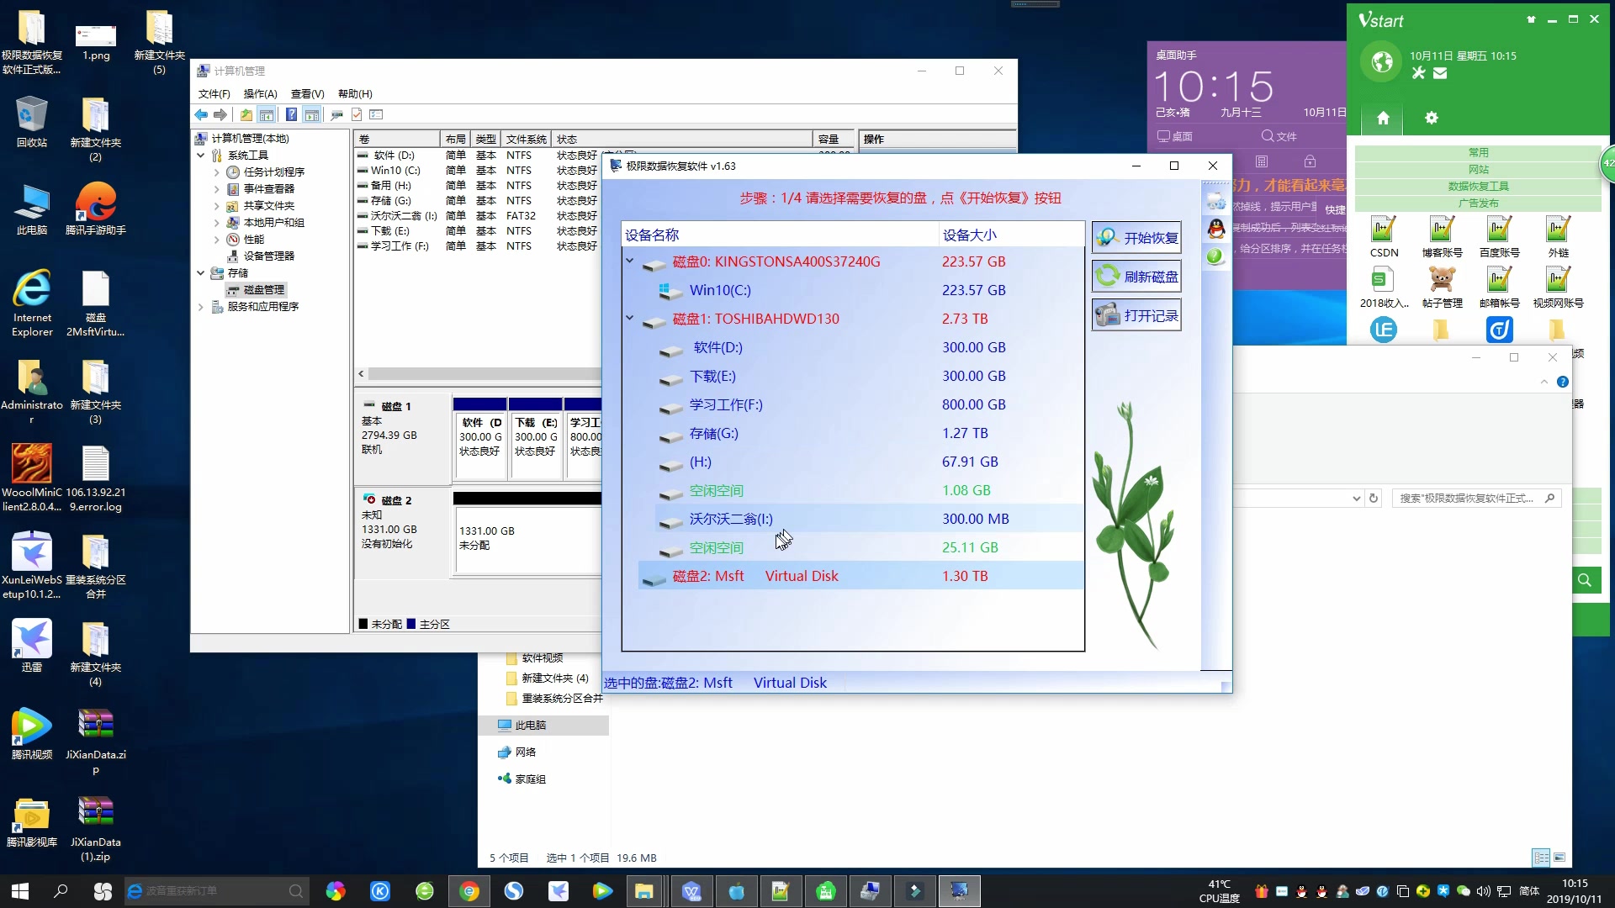Click the Vstart home tab icon
This screenshot has height=908, width=1615.
click(x=1383, y=118)
